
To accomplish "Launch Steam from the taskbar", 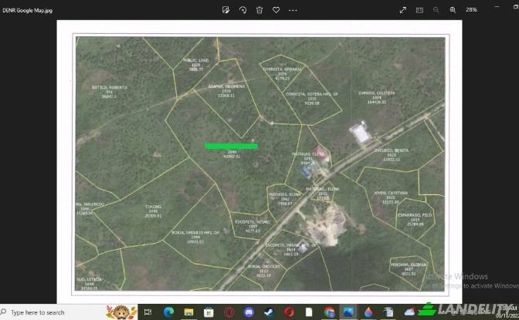I will [269, 312].
